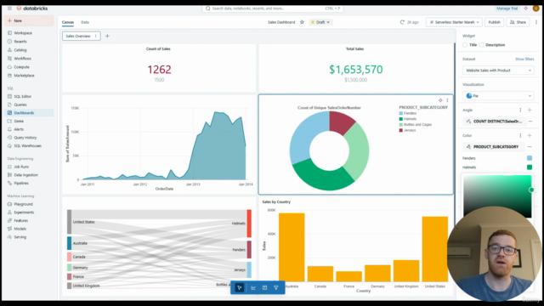The width and height of the screenshot is (544, 306).
Task: Open Compute in the sidebar
Action: pos(21,67)
